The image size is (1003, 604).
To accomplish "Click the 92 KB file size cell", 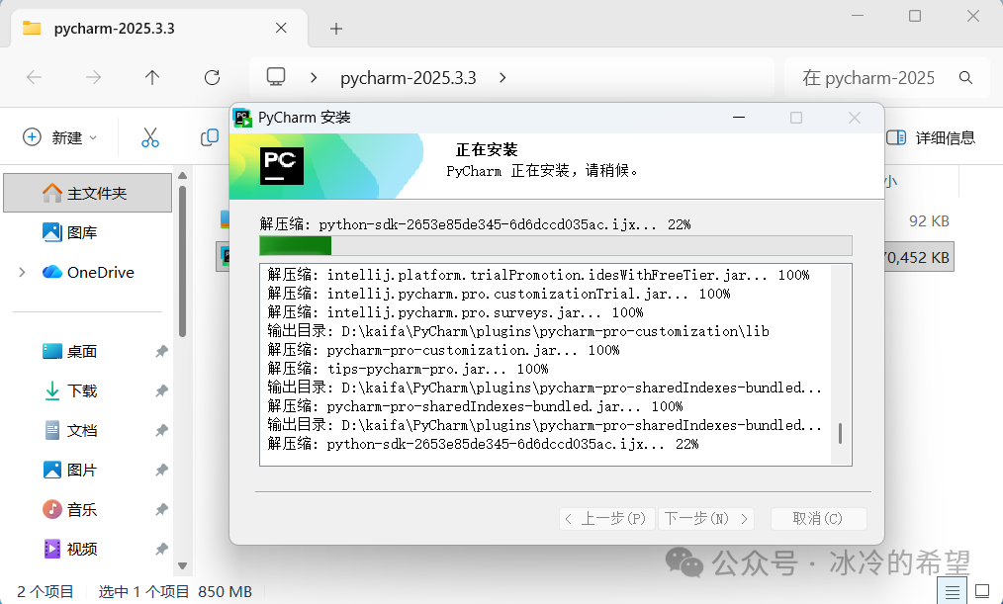I will pos(929,221).
